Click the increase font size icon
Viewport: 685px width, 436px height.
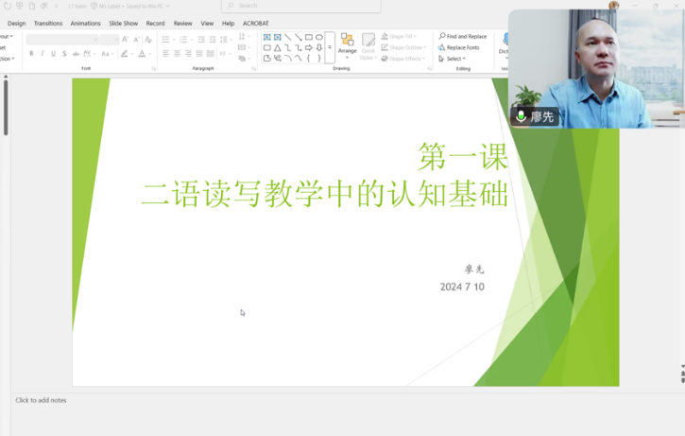point(126,40)
